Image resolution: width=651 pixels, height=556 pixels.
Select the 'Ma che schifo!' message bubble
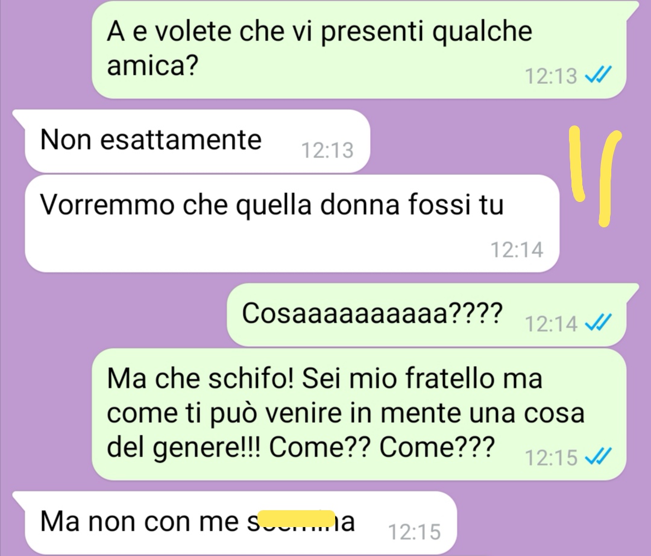click(359, 414)
